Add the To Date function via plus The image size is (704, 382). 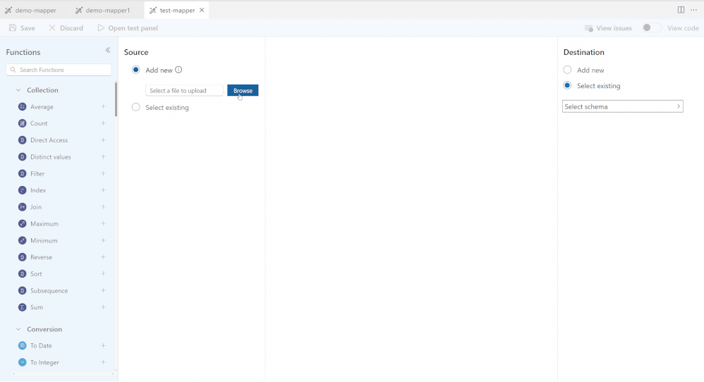click(x=103, y=345)
